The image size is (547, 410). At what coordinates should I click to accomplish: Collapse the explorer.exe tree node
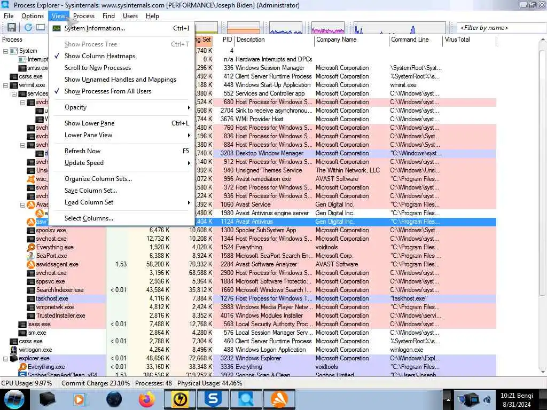pos(5,358)
